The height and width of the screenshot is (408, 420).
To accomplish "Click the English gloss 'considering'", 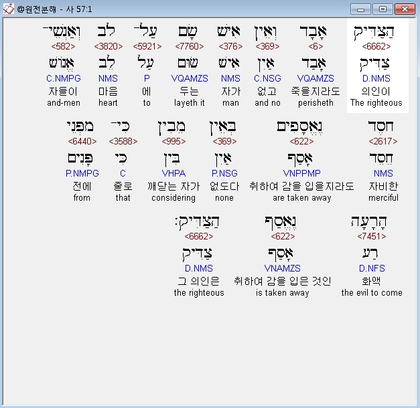I will tap(173, 198).
